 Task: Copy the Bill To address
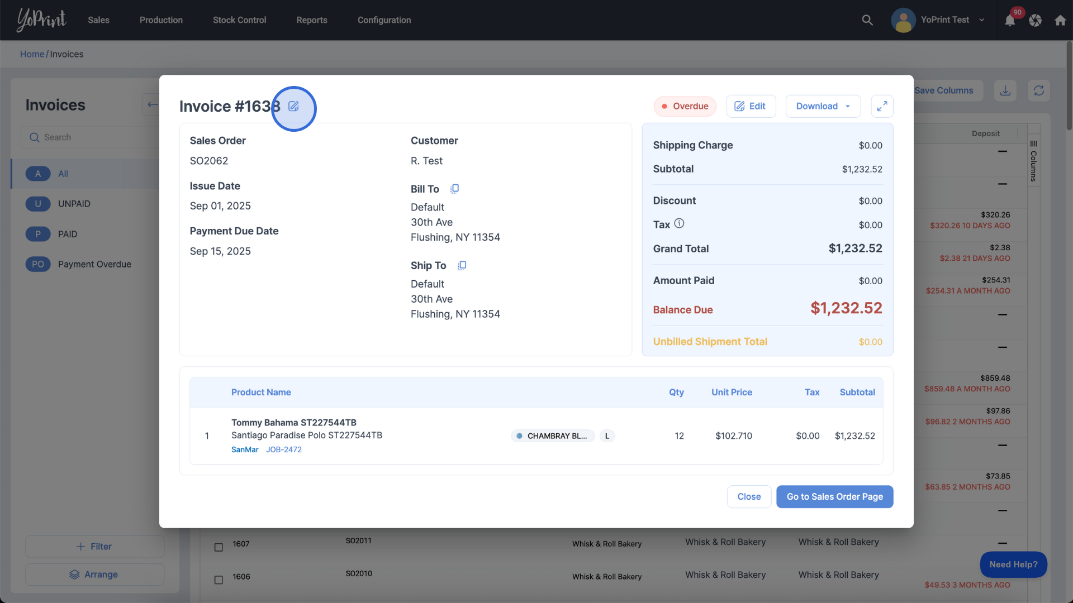[x=455, y=189]
